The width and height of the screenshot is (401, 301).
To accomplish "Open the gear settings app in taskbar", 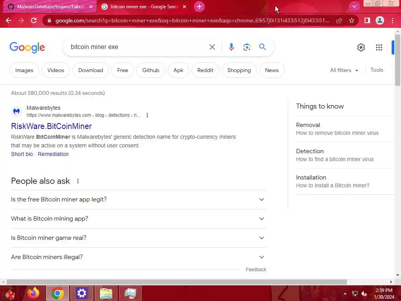I will 81,293.
